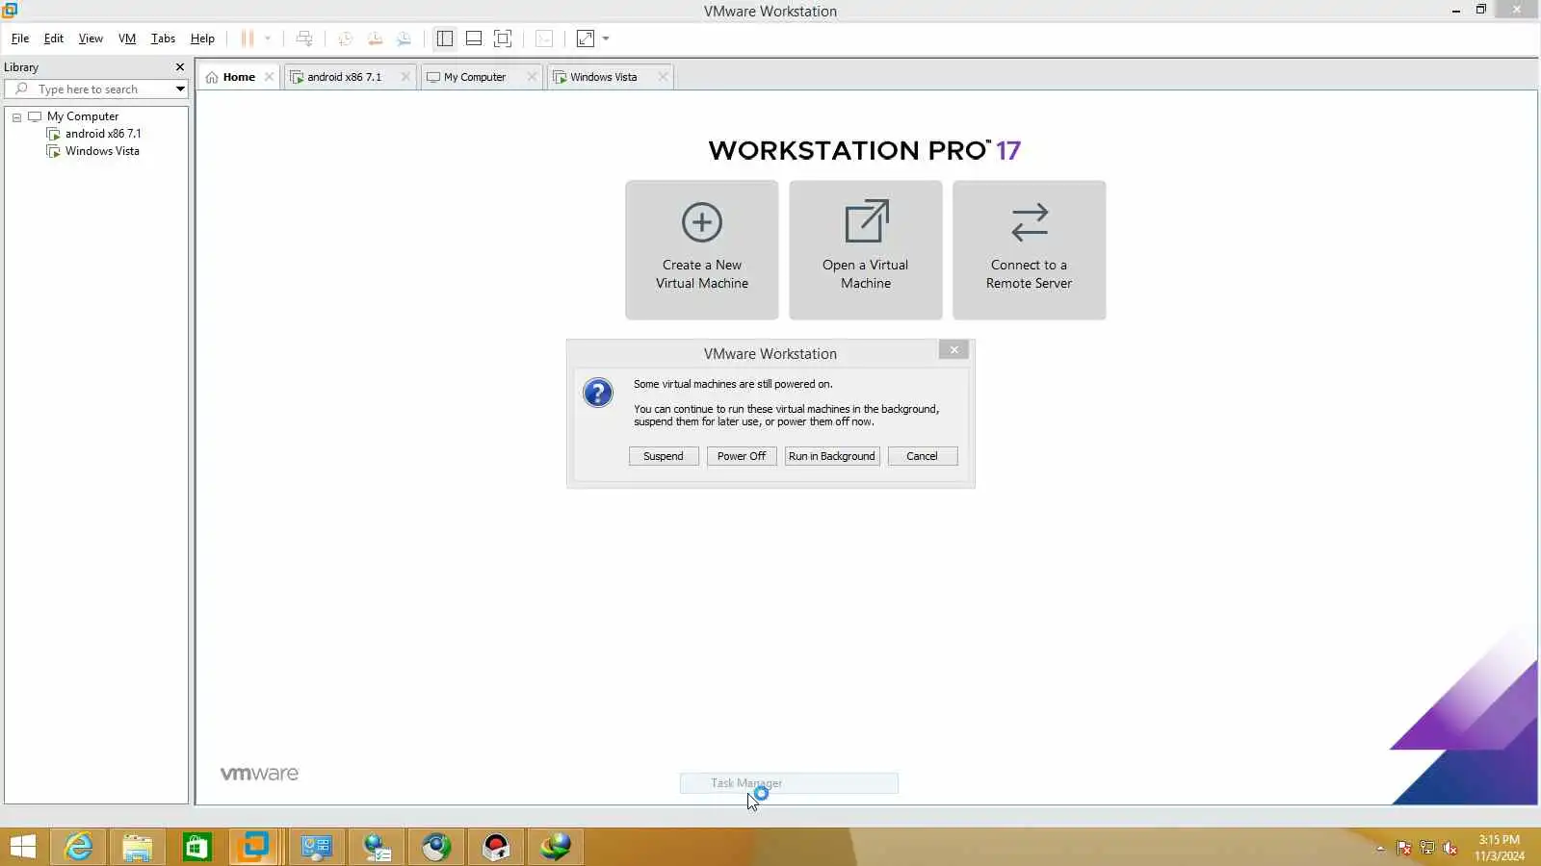
Task: Switch to the Windows Vista tab
Action: [603, 77]
